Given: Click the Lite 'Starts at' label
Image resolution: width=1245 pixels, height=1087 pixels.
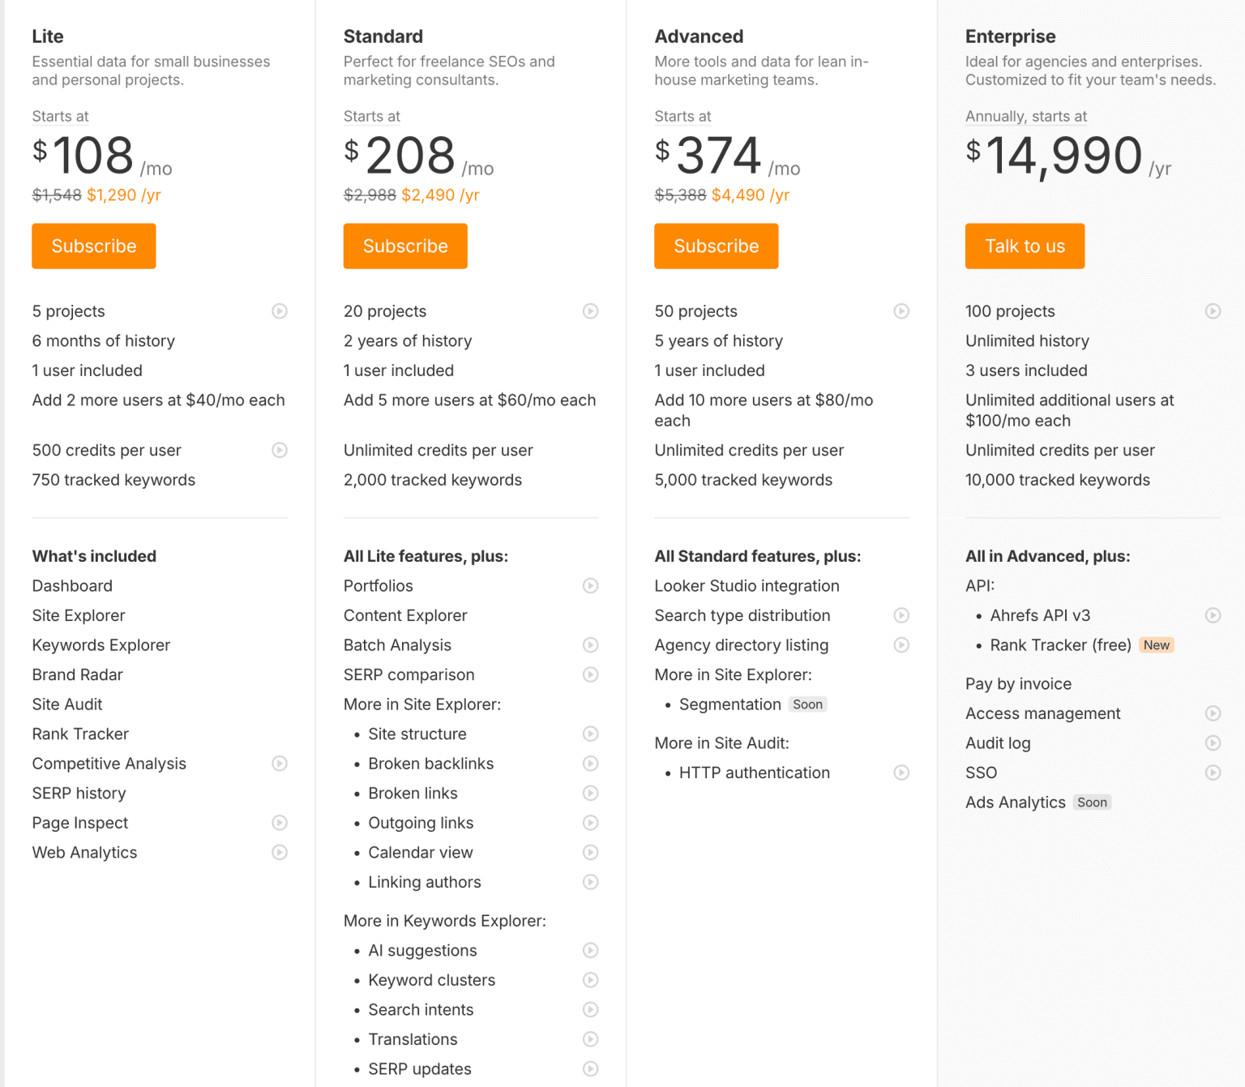Looking at the screenshot, I should pos(61,117).
